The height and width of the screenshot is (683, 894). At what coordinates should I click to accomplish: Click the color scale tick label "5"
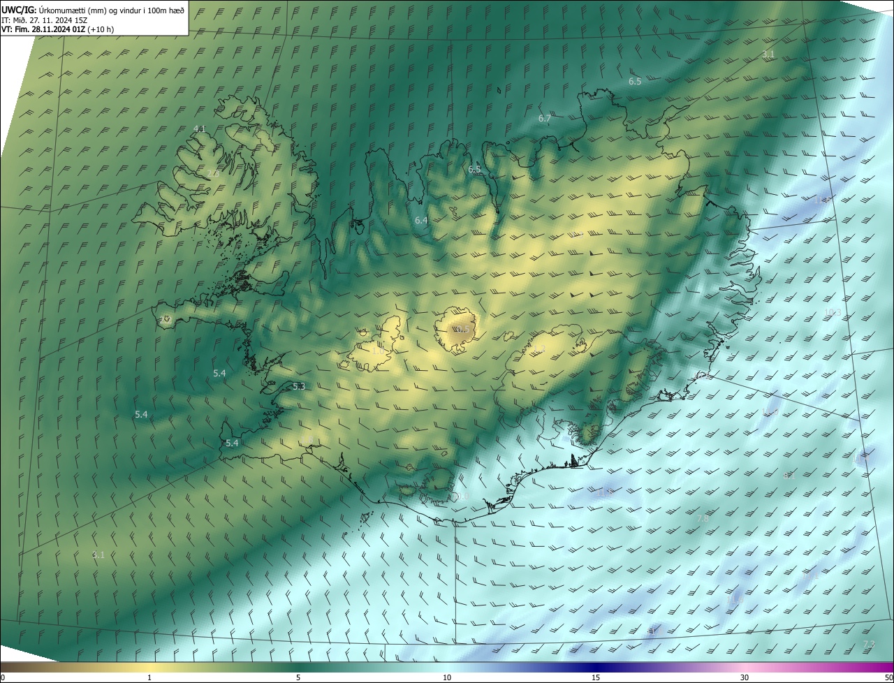pyautogui.click(x=298, y=677)
